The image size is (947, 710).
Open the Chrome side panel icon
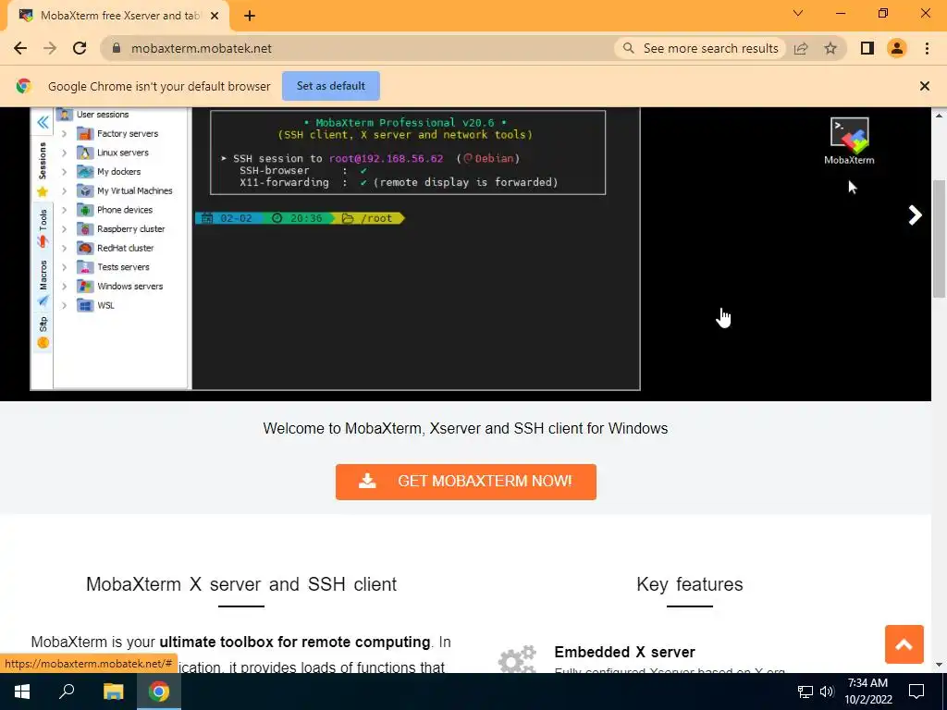867,48
